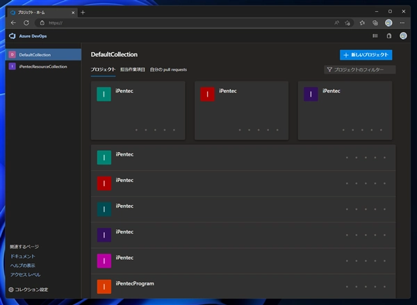The height and width of the screenshot is (305, 417).
Task: Click the gear icon beside コレクション設定
Action: [x=11, y=290]
